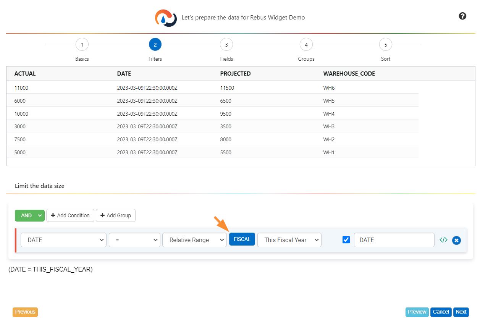
Task: Click the Add Condition button
Action: point(70,215)
